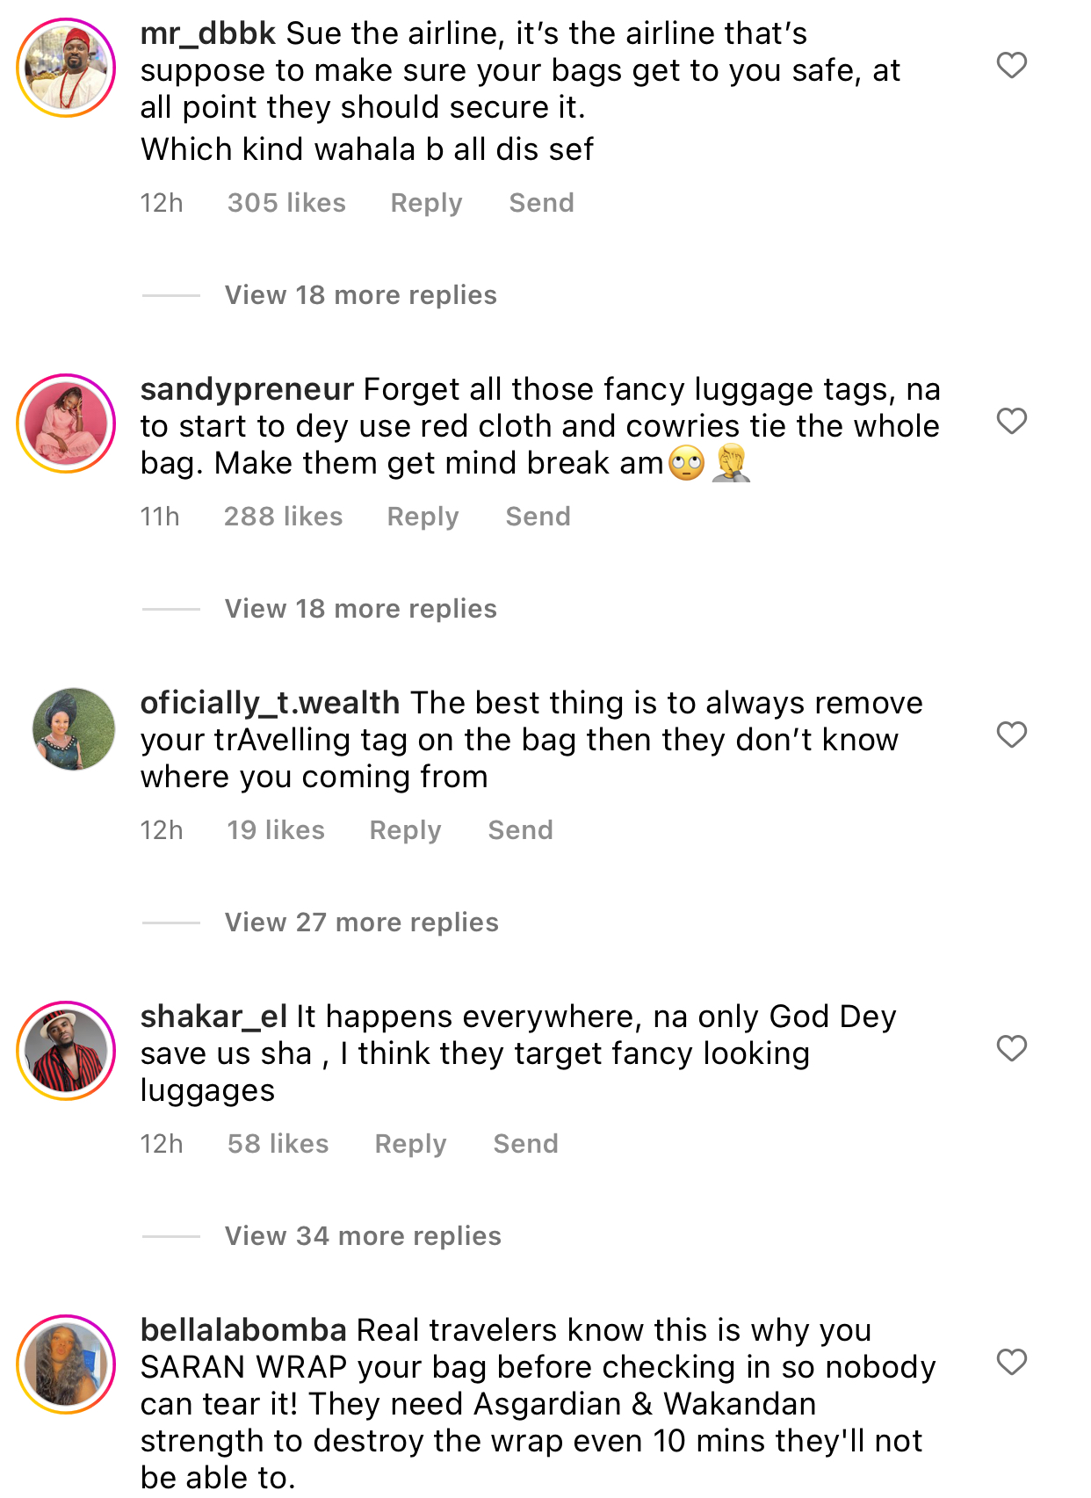1091x1498 pixels.
Task: Expand 18 more replies under mr_dbbk
Action: (360, 295)
